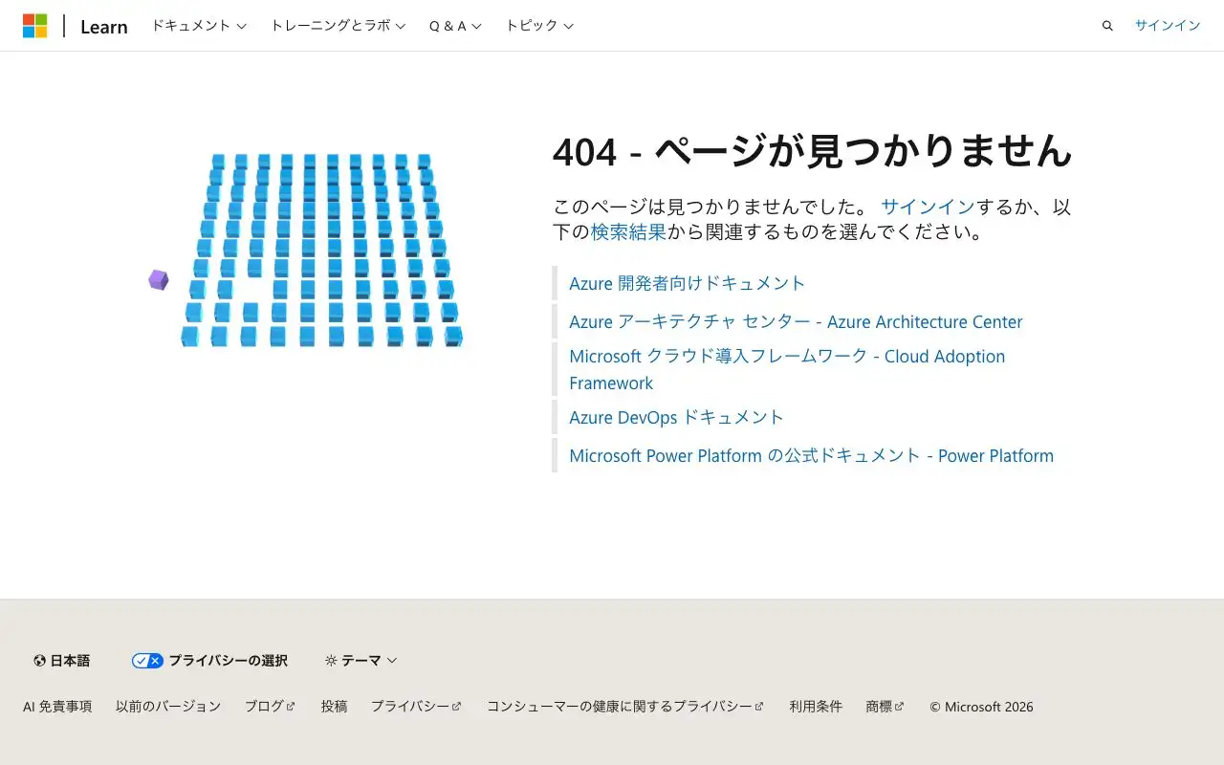This screenshot has height=765, width=1224.
Task: Click サインイン in the top bar
Action: tap(1168, 26)
